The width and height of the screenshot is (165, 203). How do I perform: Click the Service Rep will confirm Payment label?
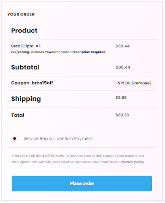[58, 138]
